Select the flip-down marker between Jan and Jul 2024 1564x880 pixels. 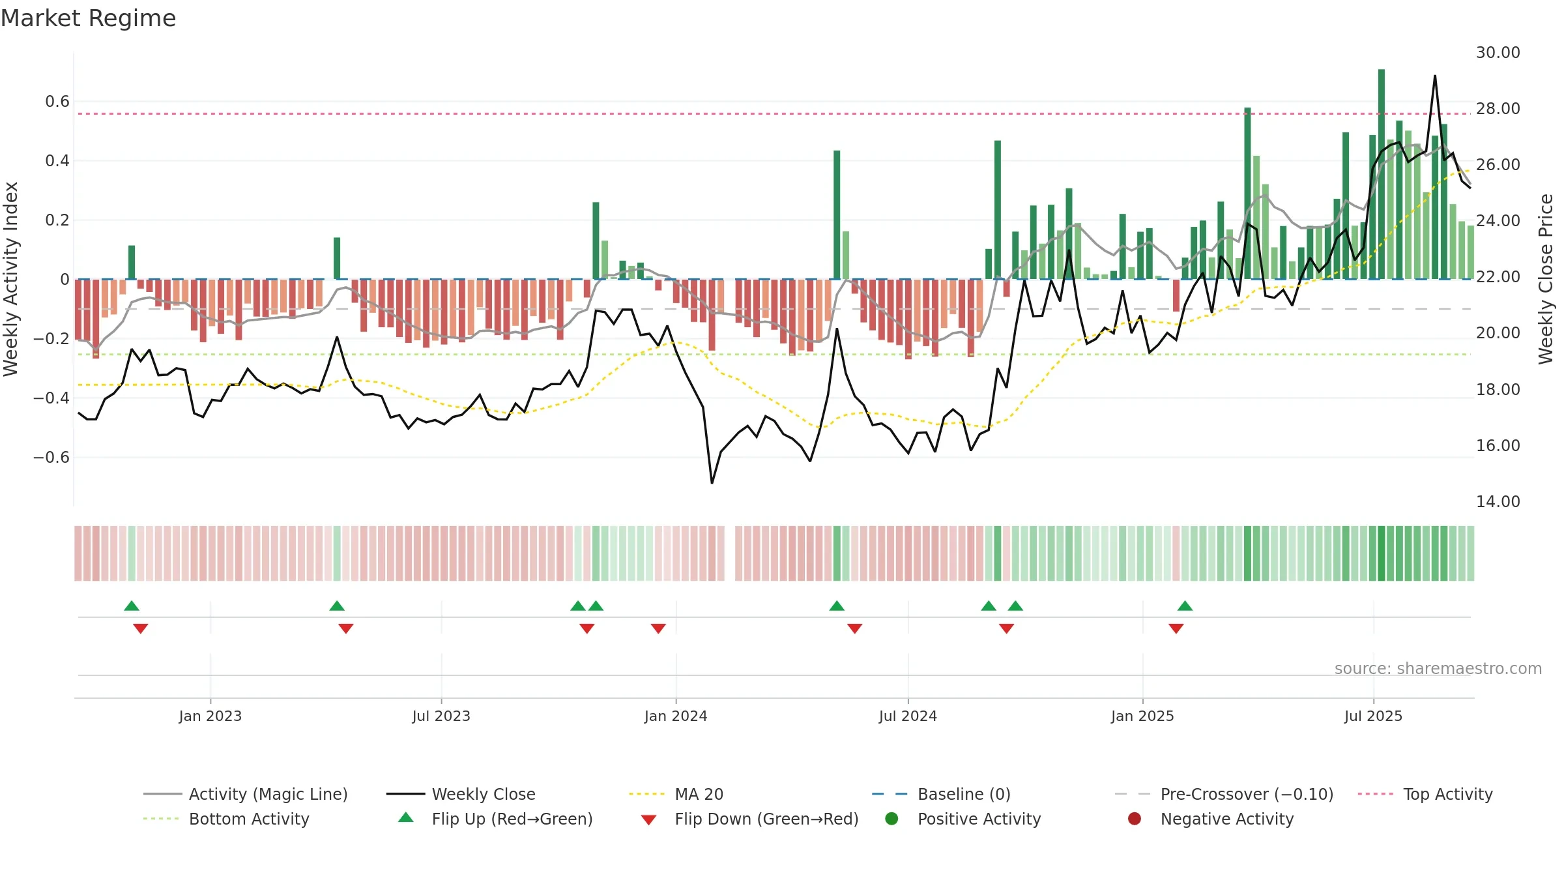855,628
